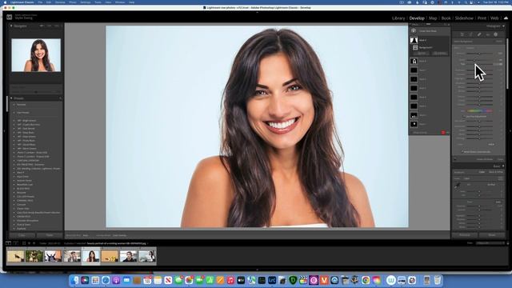Open the profile browser grid icon
The height and width of the screenshot is (288, 512).
click(500, 178)
